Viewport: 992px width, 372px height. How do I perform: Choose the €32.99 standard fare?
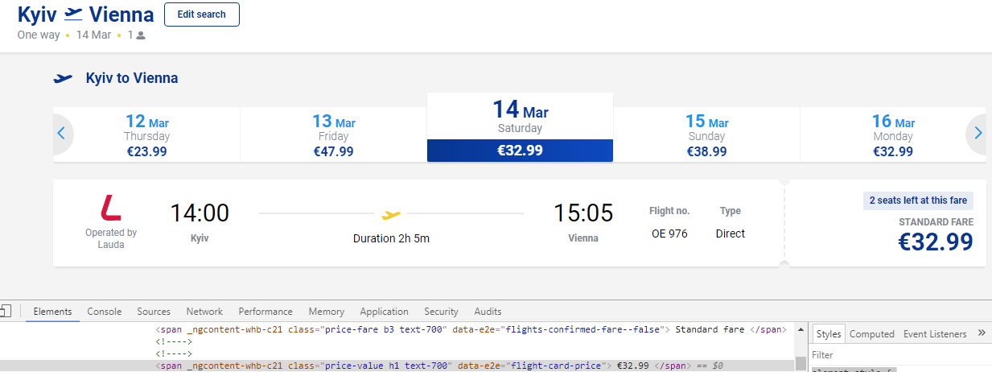click(x=935, y=241)
